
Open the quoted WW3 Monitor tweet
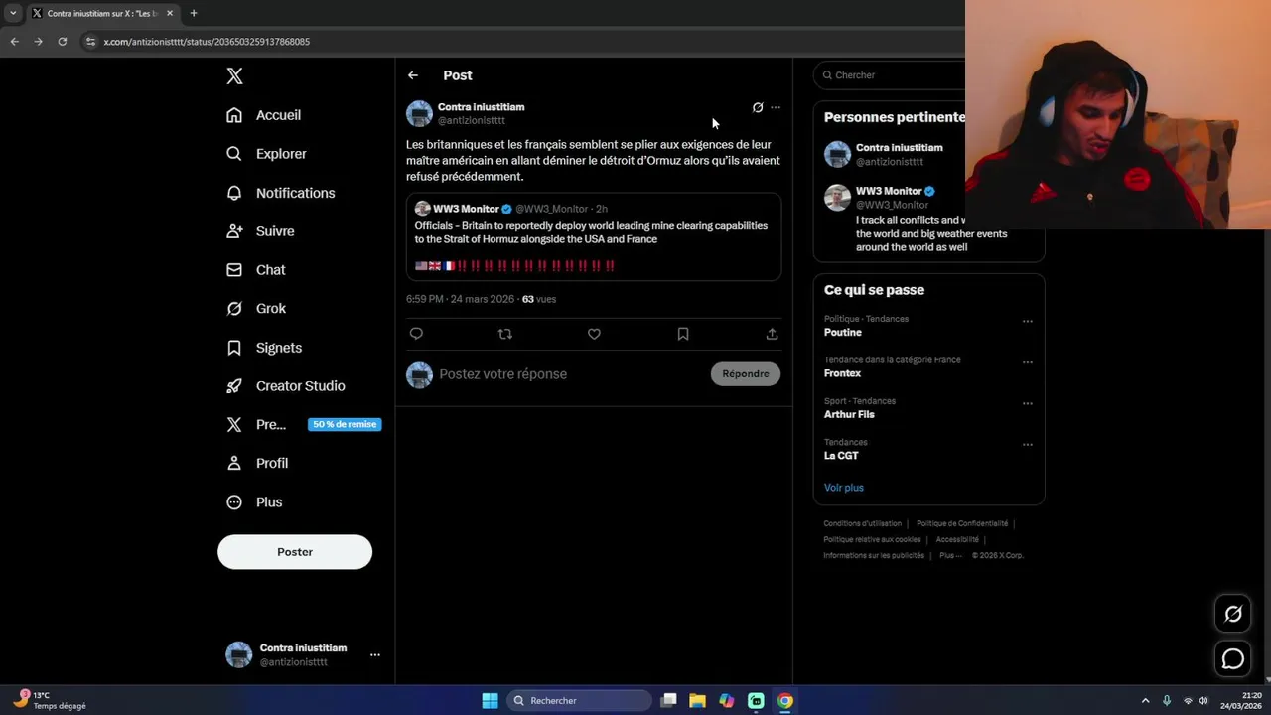pyautogui.click(x=594, y=236)
